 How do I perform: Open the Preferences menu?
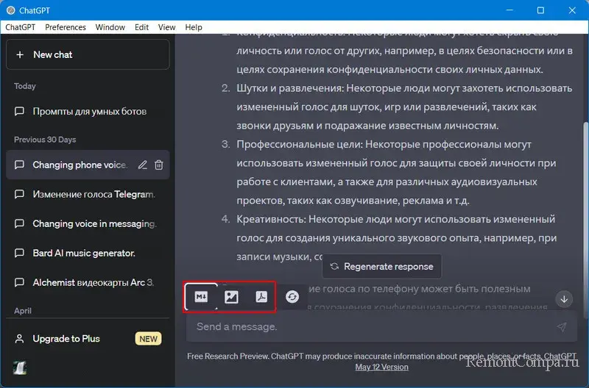point(66,27)
